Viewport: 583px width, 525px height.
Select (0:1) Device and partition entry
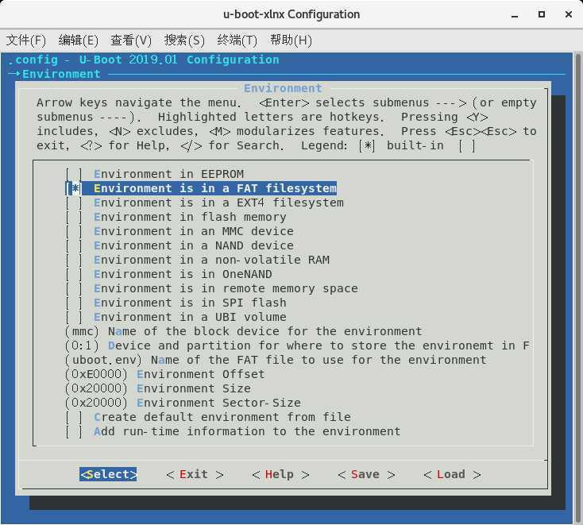pyautogui.click(x=297, y=345)
